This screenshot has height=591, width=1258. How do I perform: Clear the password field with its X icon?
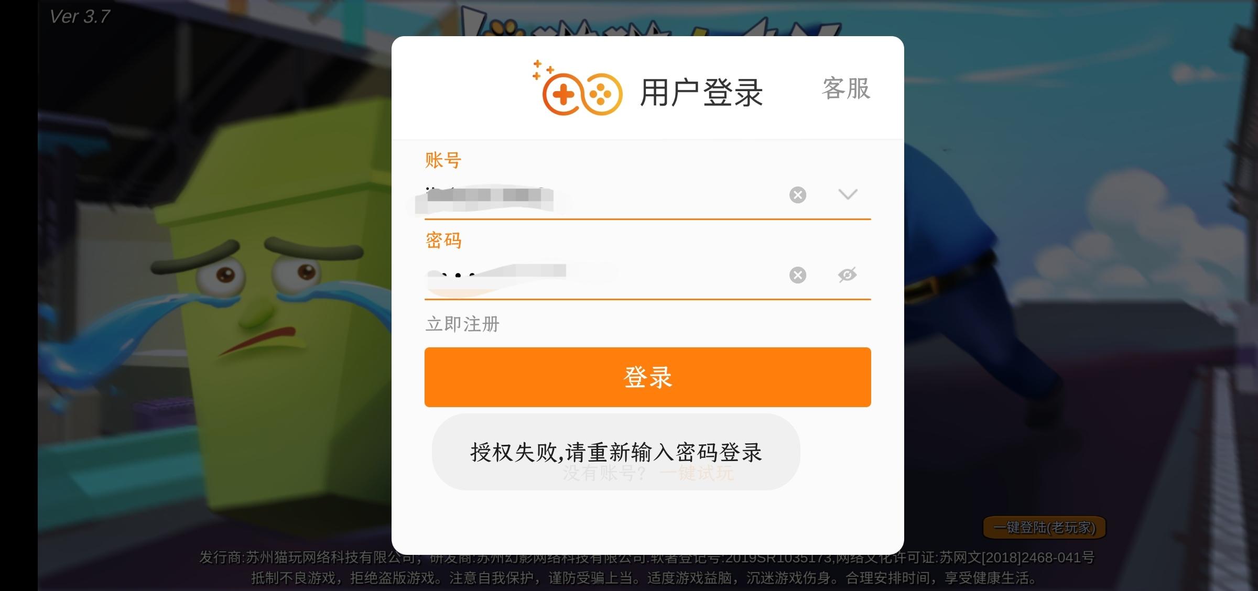798,275
